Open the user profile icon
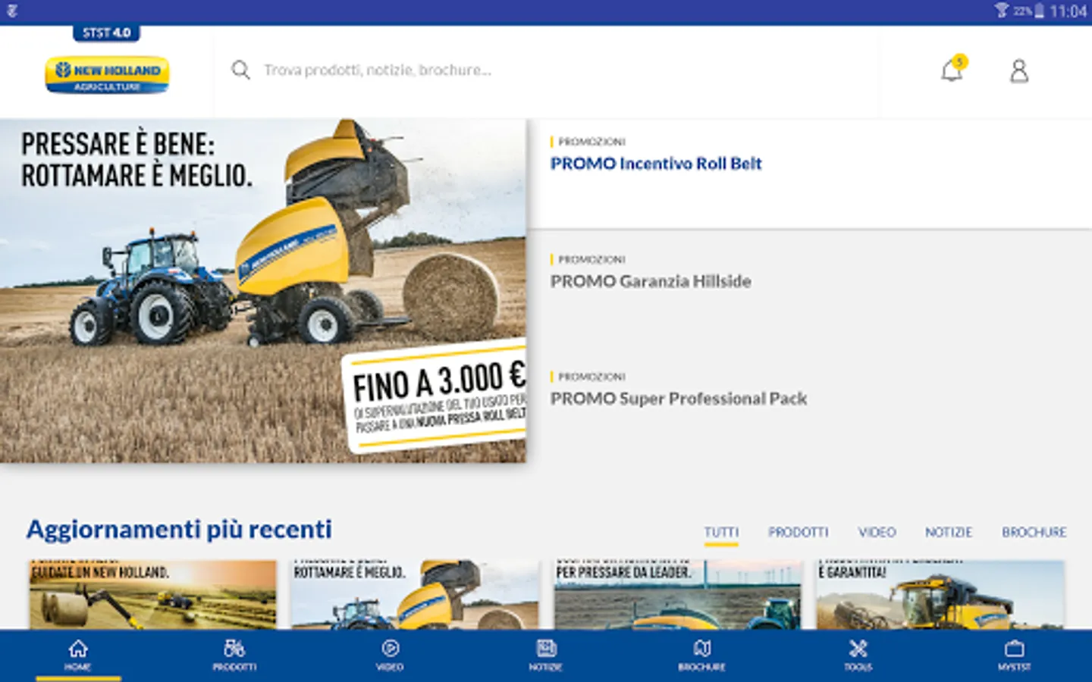The height and width of the screenshot is (682, 1092). click(x=1019, y=70)
